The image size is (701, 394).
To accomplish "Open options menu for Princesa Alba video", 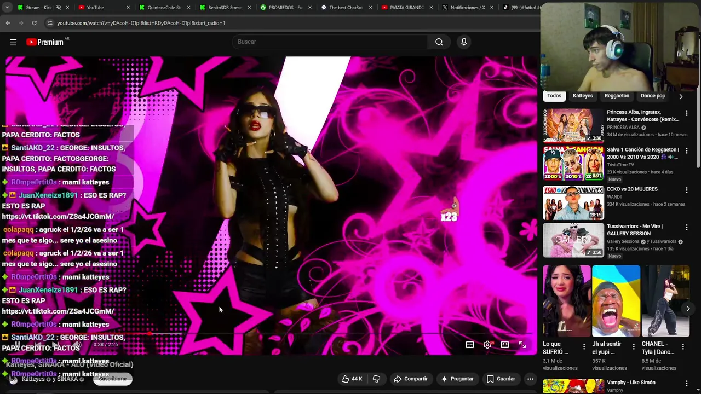I will [686, 113].
